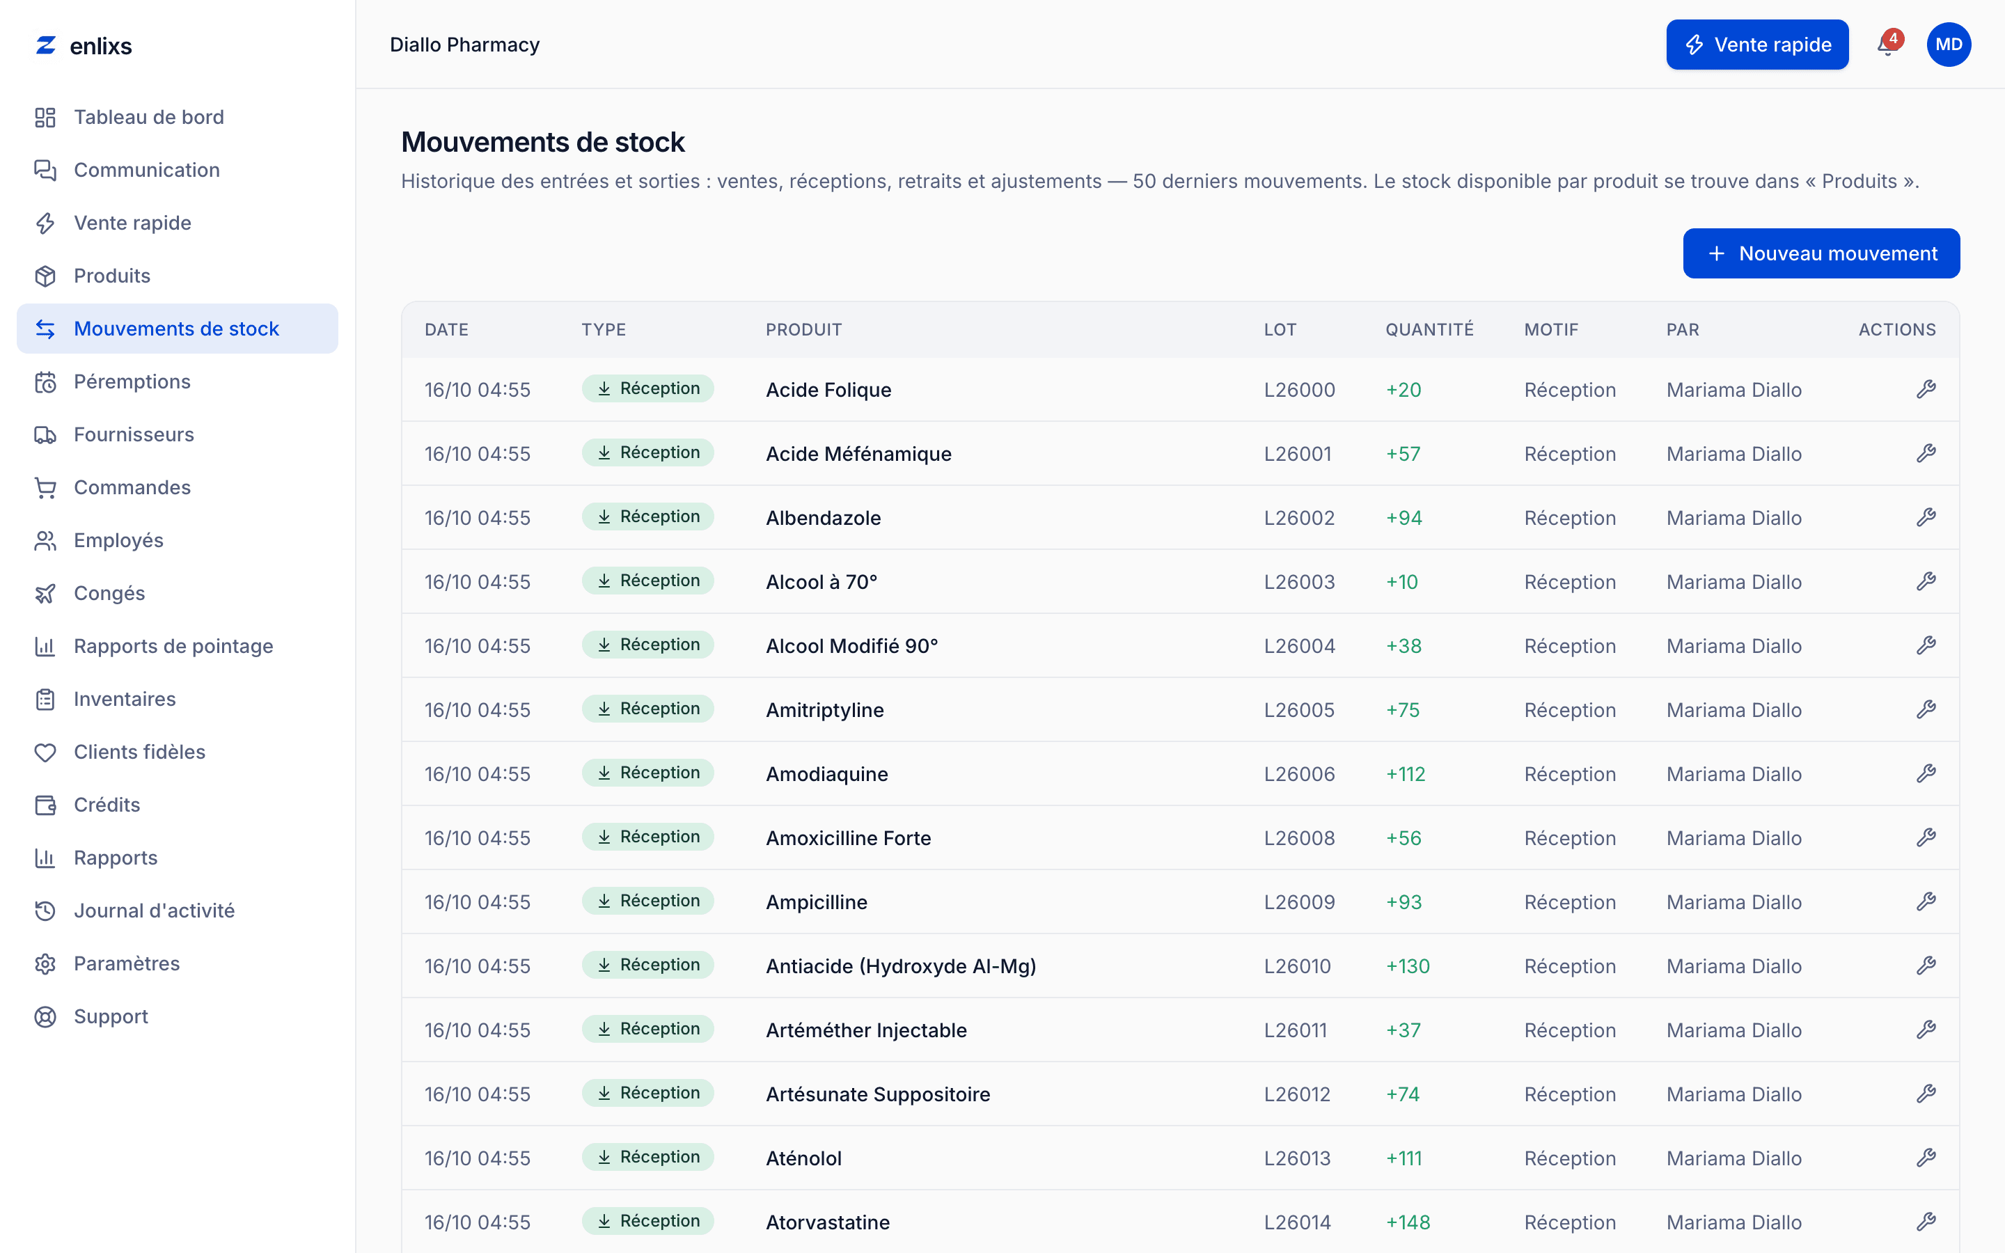Open the MD user avatar menu

[x=1949, y=45]
